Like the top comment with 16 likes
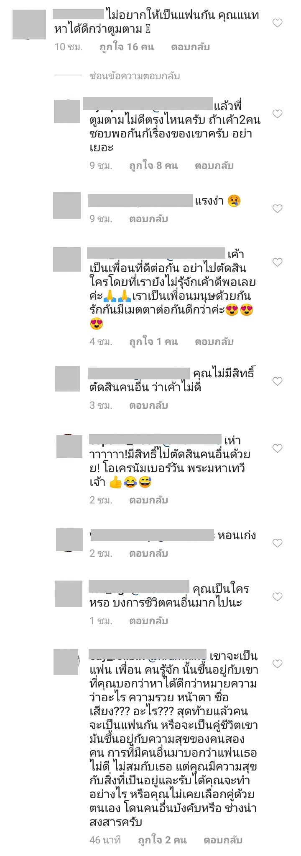The image size is (301, 856). (x=278, y=23)
